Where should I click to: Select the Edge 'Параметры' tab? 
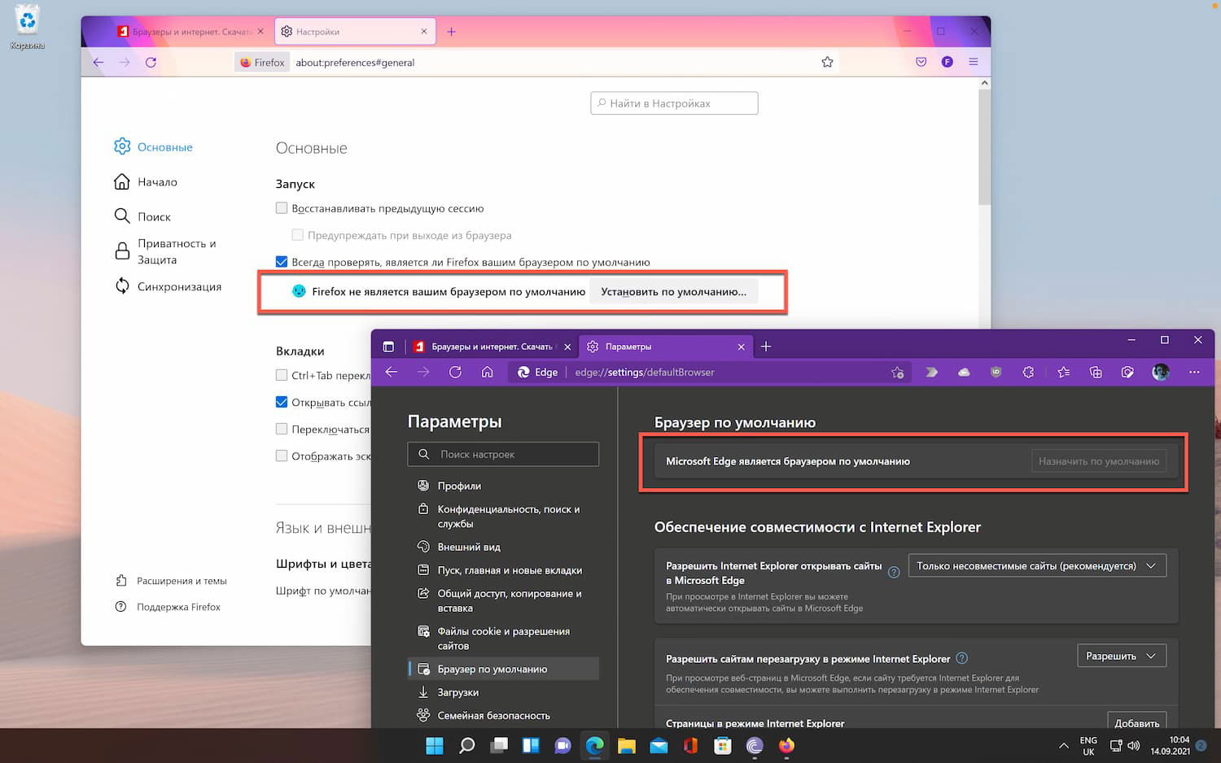(665, 347)
